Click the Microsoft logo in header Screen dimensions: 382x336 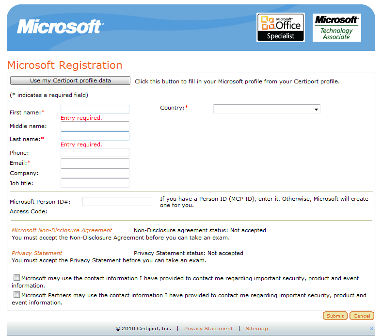61,26
